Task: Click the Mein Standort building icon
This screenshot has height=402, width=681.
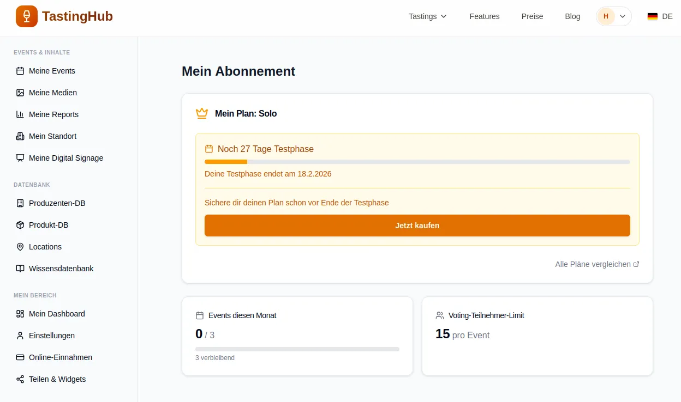Action: click(20, 136)
